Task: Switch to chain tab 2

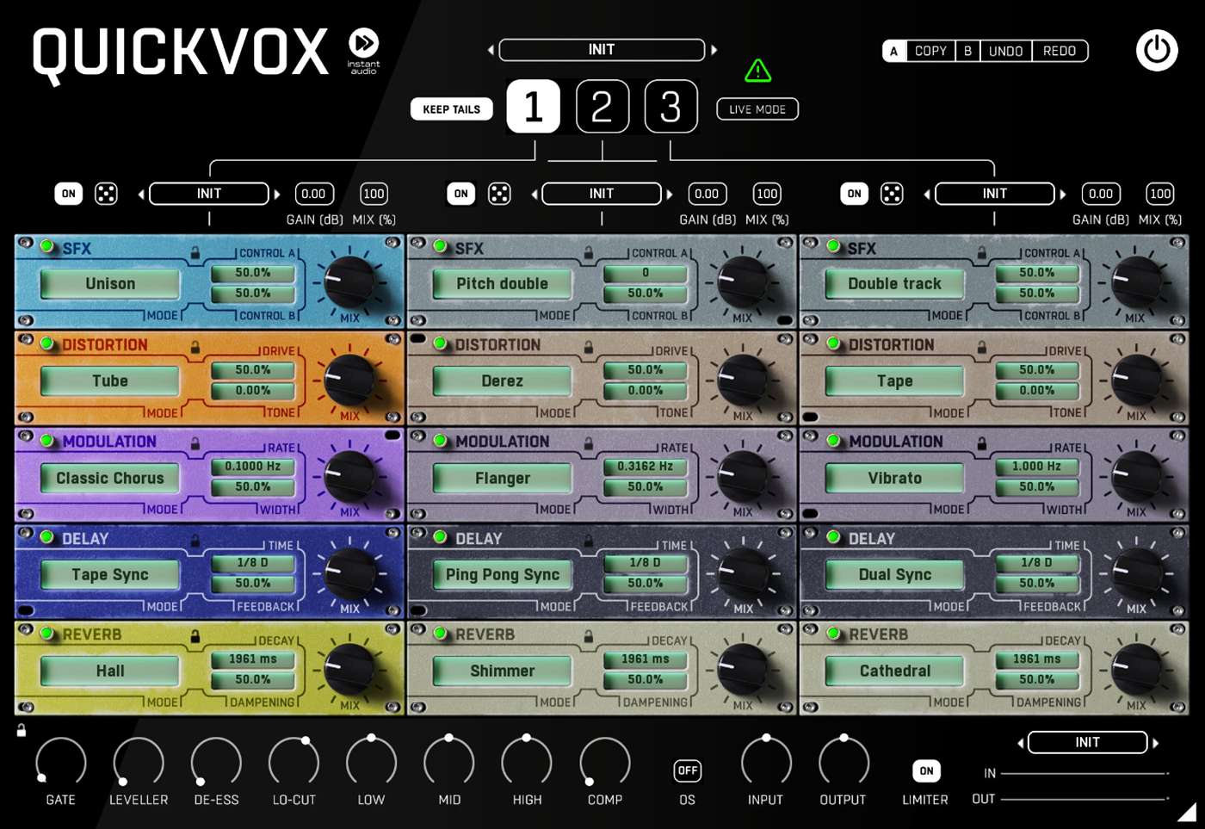Action: point(602,107)
